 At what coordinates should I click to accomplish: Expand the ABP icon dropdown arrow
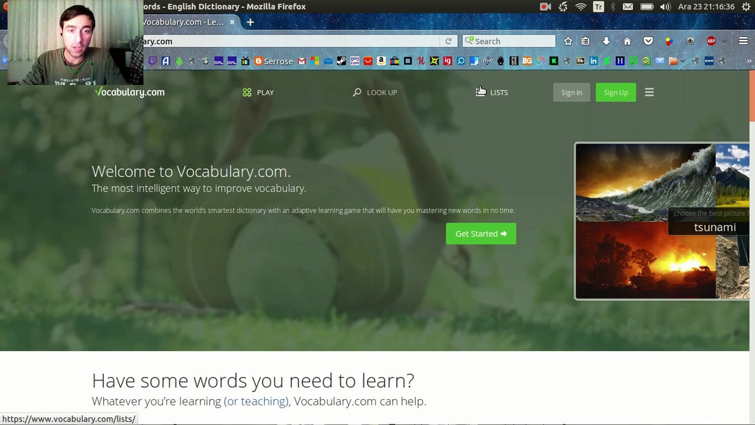724,41
